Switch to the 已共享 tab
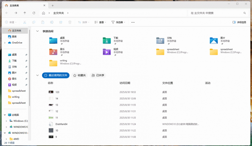 pyautogui.click(x=98, y=75)
